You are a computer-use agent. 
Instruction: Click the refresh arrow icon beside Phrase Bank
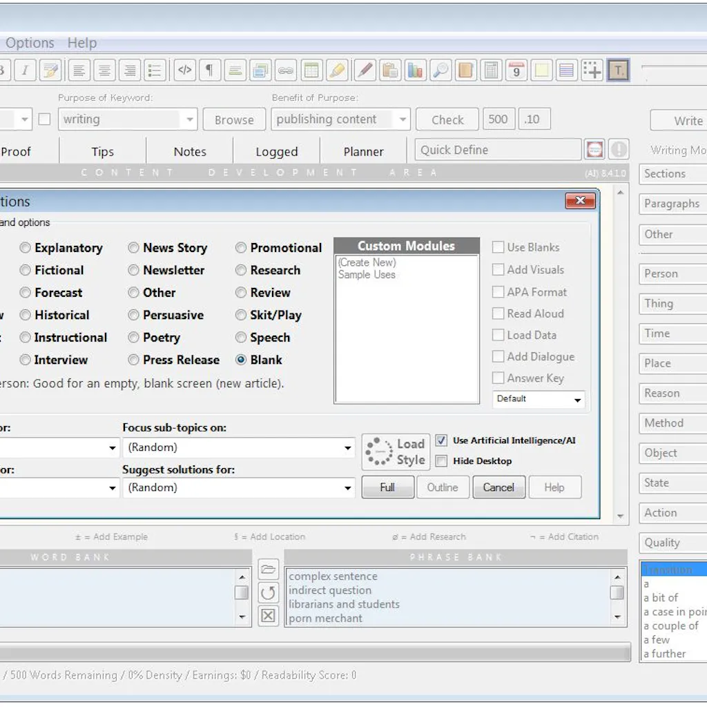coord(268,592)
